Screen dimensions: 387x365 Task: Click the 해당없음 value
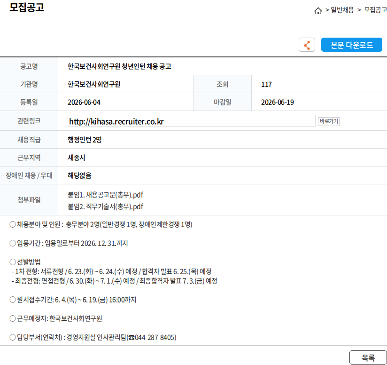pos(79,175)
